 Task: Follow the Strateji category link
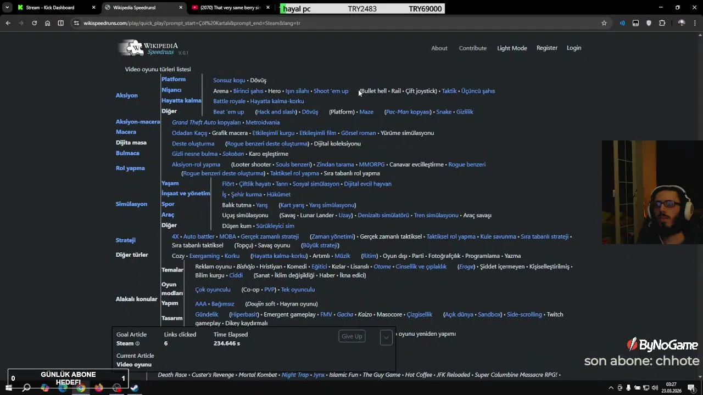coord(125,240)
